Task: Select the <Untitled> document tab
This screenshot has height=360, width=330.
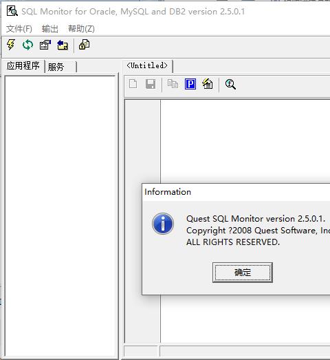Action: click(147, 65)
